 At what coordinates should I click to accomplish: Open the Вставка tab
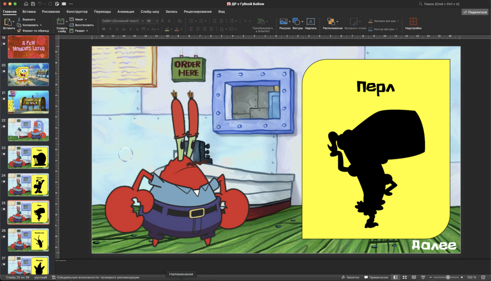29,11
